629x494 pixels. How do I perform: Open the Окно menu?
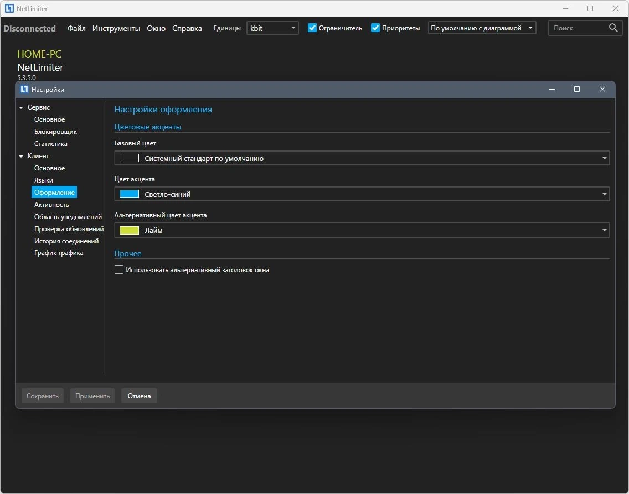pyautogui.click(x=156, y=28)
